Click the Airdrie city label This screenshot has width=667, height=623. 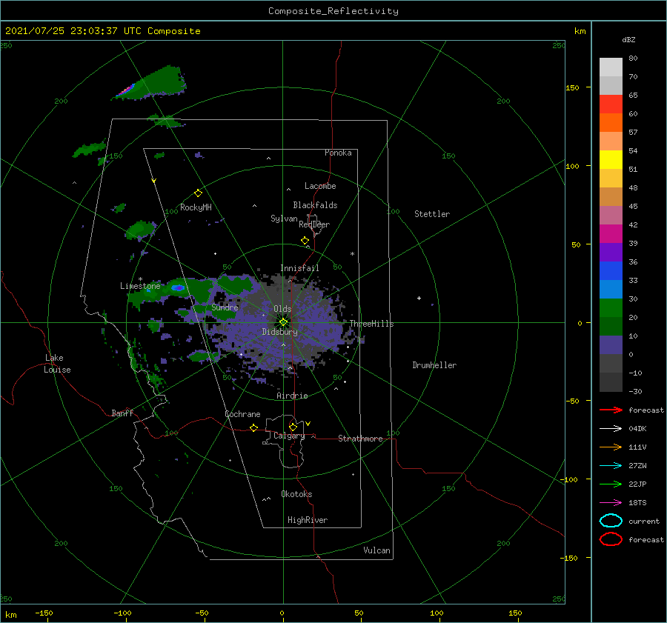292,396
